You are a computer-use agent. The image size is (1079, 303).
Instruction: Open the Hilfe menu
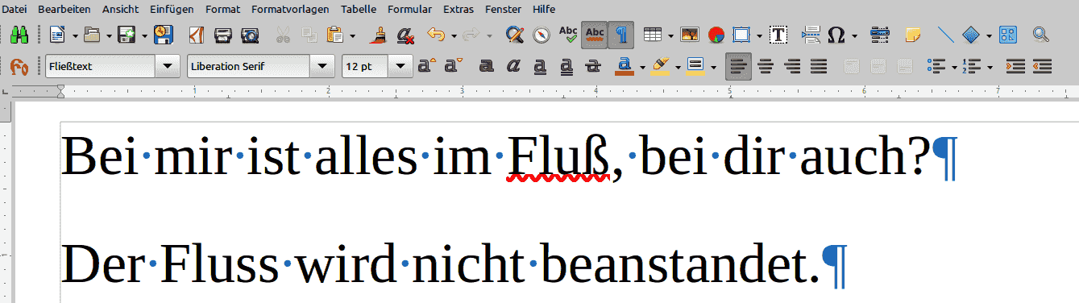pyautogui.click(x=544, y=9)
